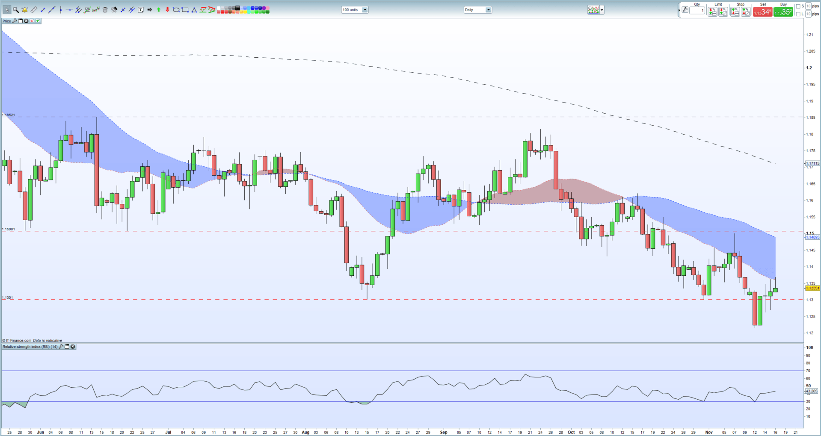
Task: Click the S pips value field
Action: click(x=808, y=6)
